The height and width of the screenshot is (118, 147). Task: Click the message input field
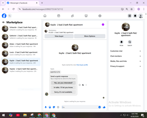click(80, 107)
